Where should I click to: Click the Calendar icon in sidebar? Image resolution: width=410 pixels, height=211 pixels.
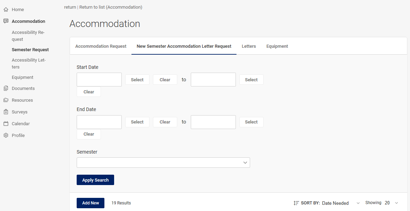6,124
